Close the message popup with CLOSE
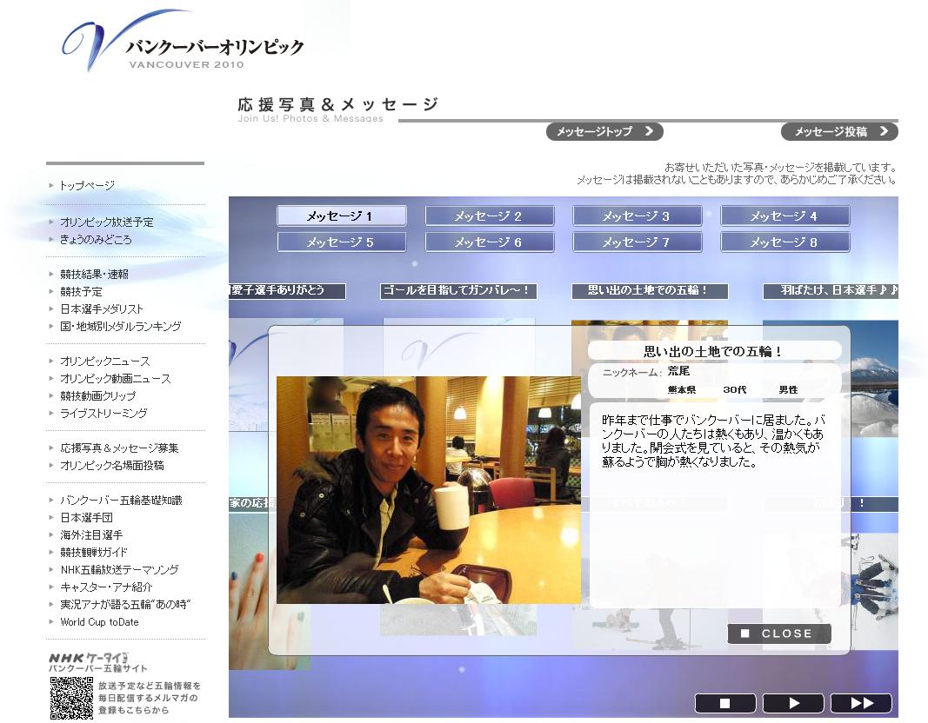Viewport: 928px width, 723px height. (779, 633)
